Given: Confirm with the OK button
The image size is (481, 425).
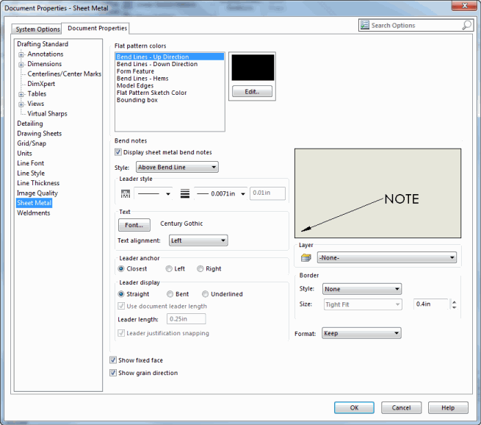Looking at the screenshot, I should pyautogui.click(x=354, y=407).
